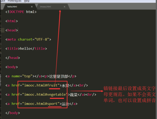Click the <title>hello</title> line
Screen dimensions: 157x119
26,49
